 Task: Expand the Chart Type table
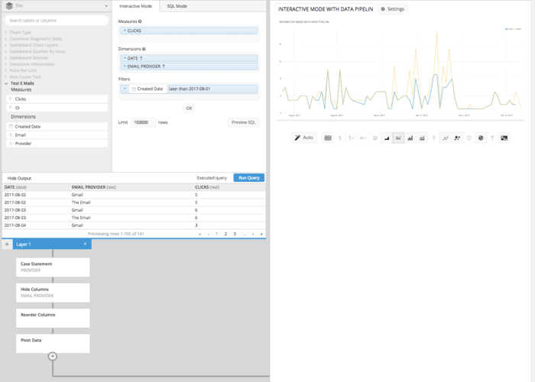coord(21,33)
